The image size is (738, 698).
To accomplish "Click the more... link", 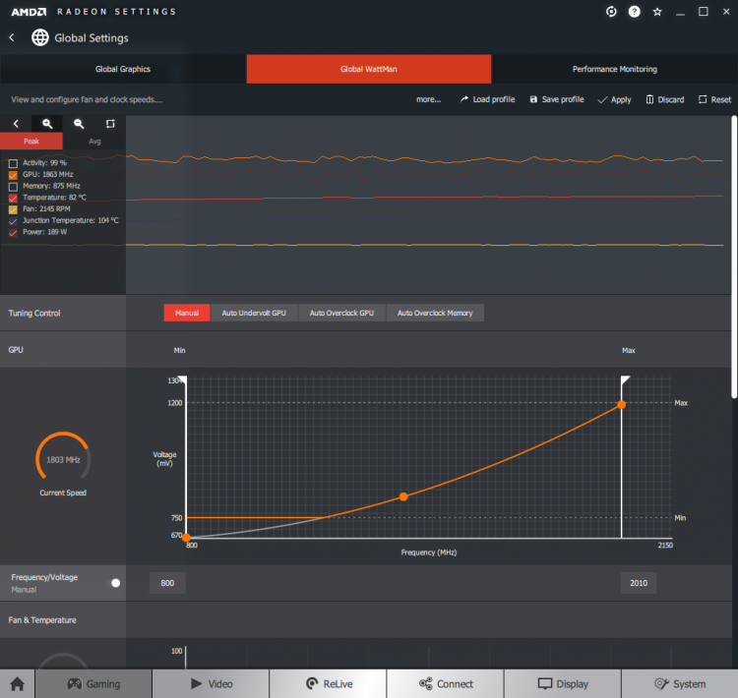I will [428, 99].
